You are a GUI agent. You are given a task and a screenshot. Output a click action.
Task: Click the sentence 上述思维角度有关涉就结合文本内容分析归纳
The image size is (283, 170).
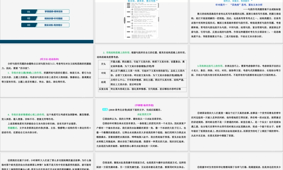tap(42, 124)
